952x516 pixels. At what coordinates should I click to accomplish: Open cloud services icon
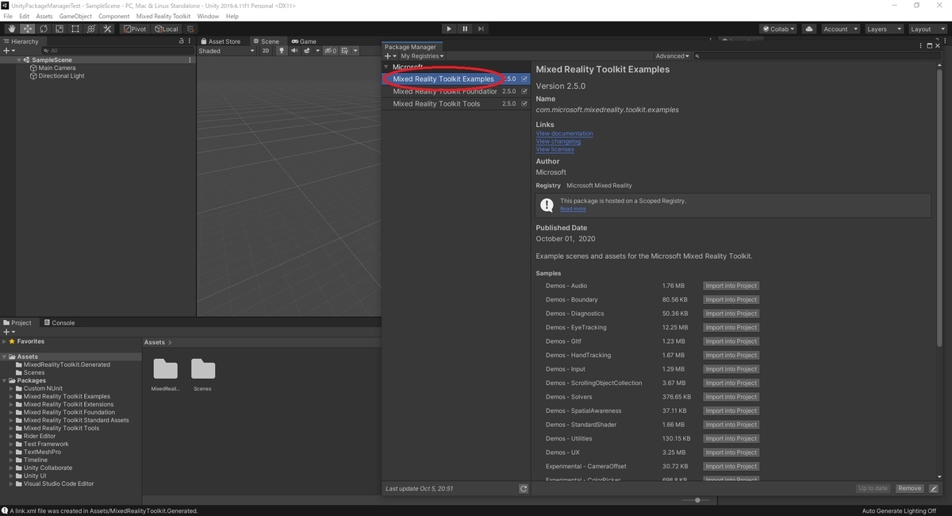point(809,29)
